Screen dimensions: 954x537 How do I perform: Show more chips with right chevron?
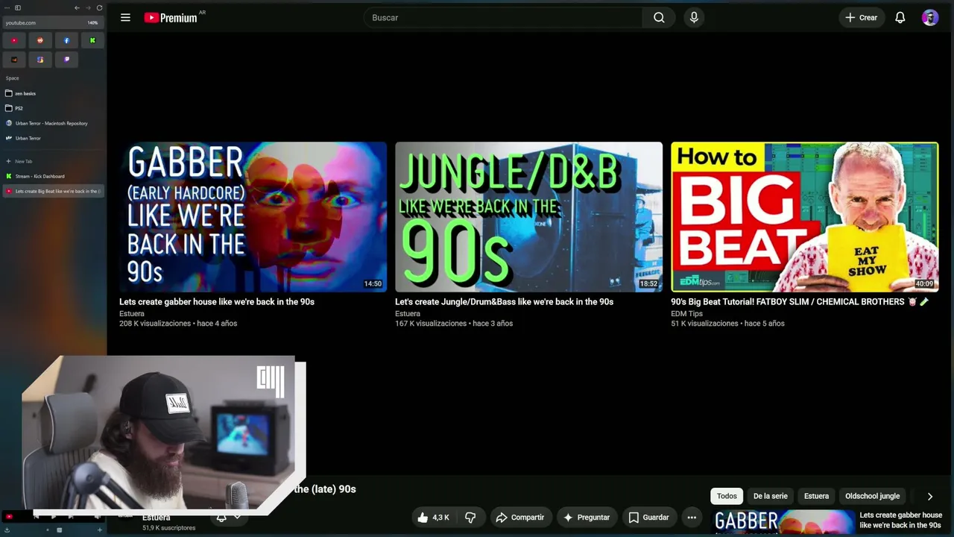pyautogui.click(x=929, y=496)
